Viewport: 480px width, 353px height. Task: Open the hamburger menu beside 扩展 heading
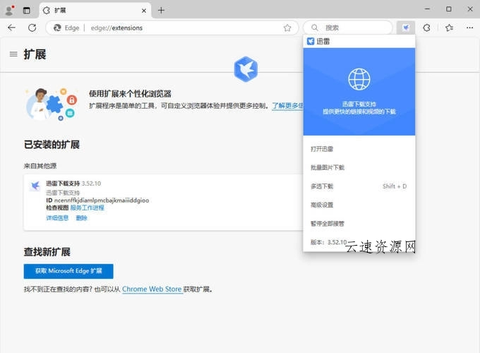click(x=13, y=54)
